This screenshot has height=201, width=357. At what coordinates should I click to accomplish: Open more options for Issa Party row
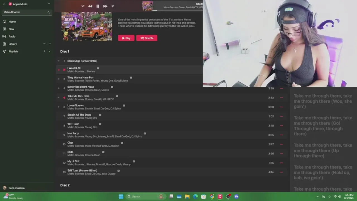[x=281, y=135]
